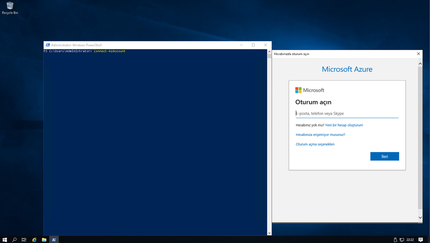Screen dimensions: 430x243
Task: Close the Azure sign-in dialog
Action: [418, 54]
